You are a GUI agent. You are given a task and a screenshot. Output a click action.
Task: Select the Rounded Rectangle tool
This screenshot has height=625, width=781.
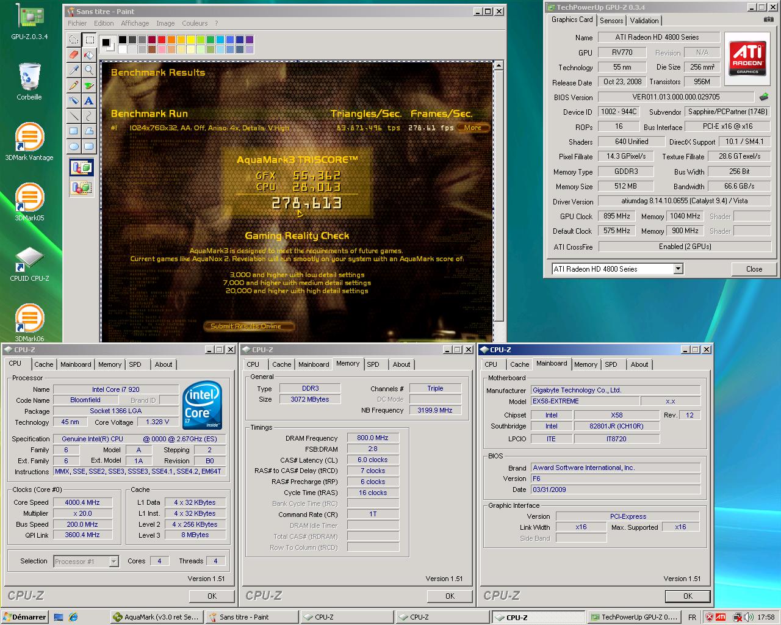[89, 146]
